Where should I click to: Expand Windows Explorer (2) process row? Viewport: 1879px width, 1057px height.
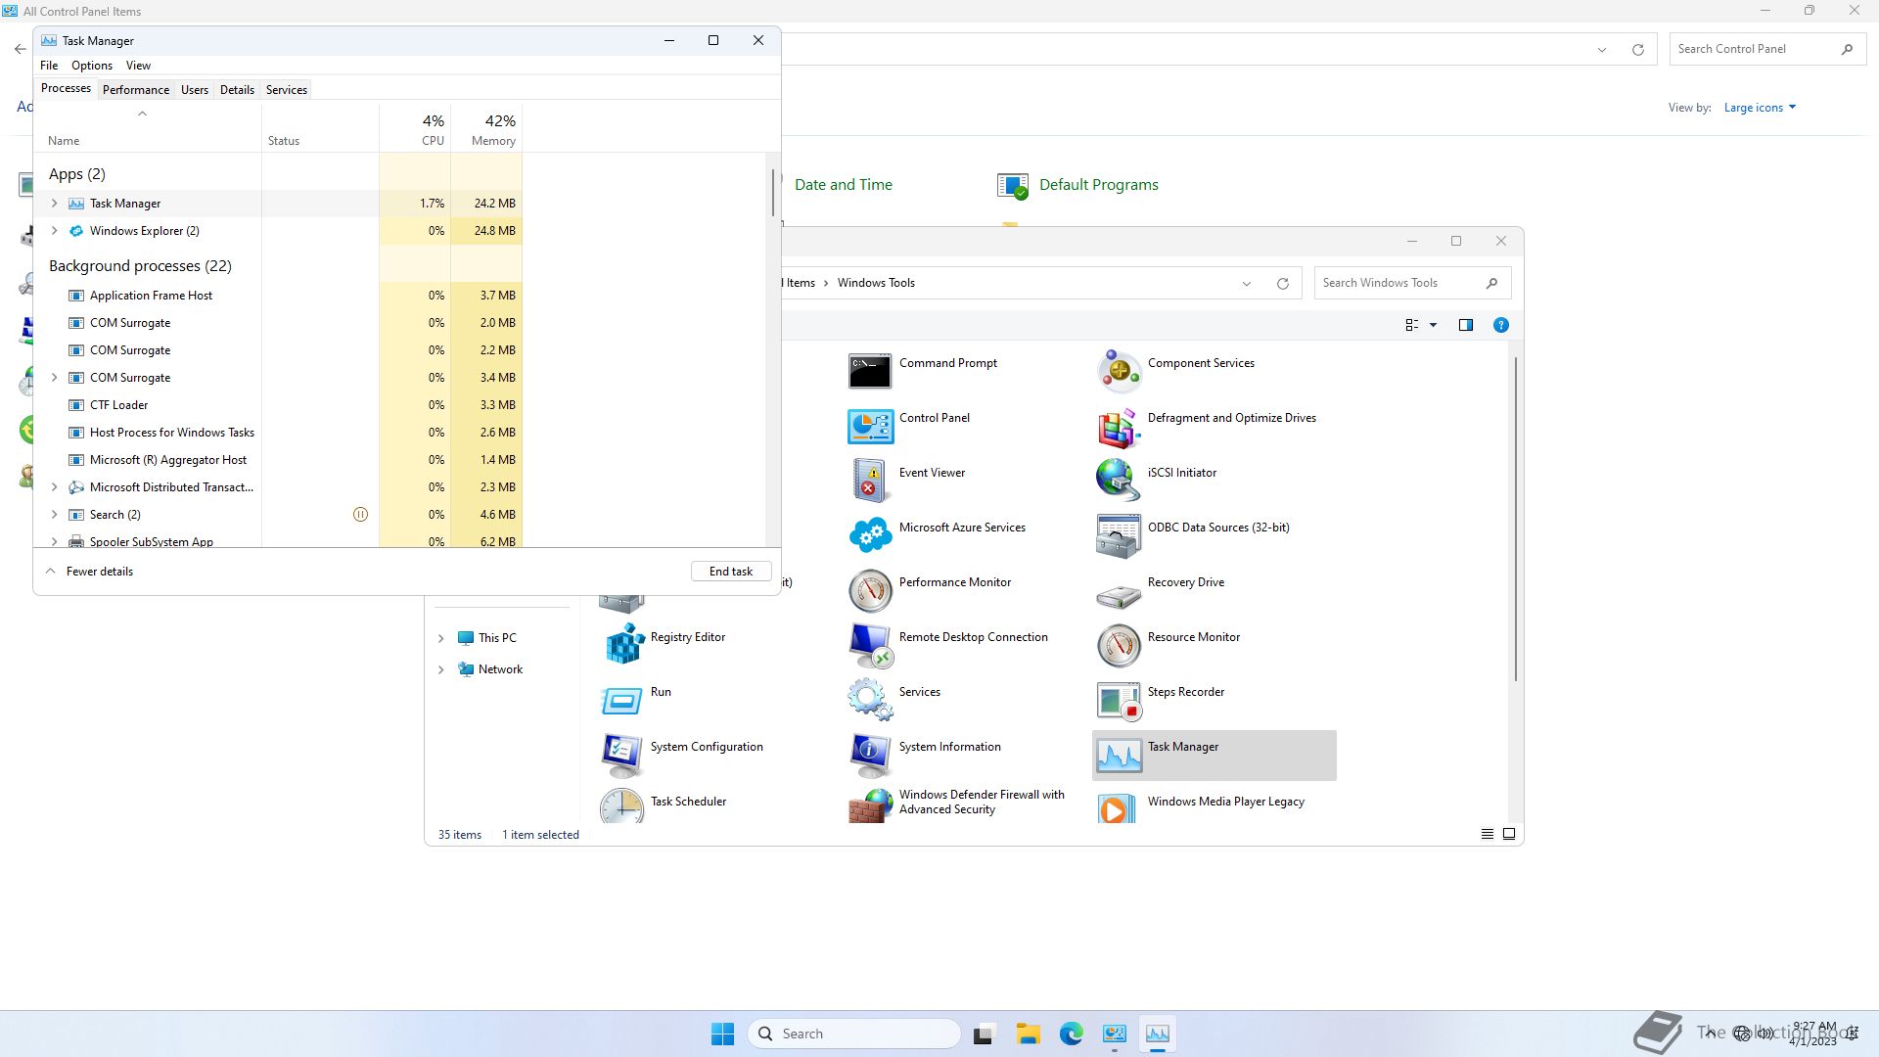(x=54, y=231)
